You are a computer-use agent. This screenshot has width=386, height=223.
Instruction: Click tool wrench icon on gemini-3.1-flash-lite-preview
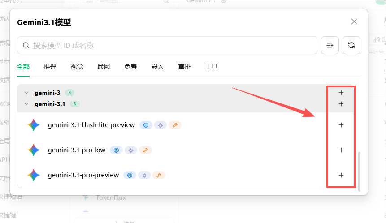pyautogui.click(x=175, y=125)
